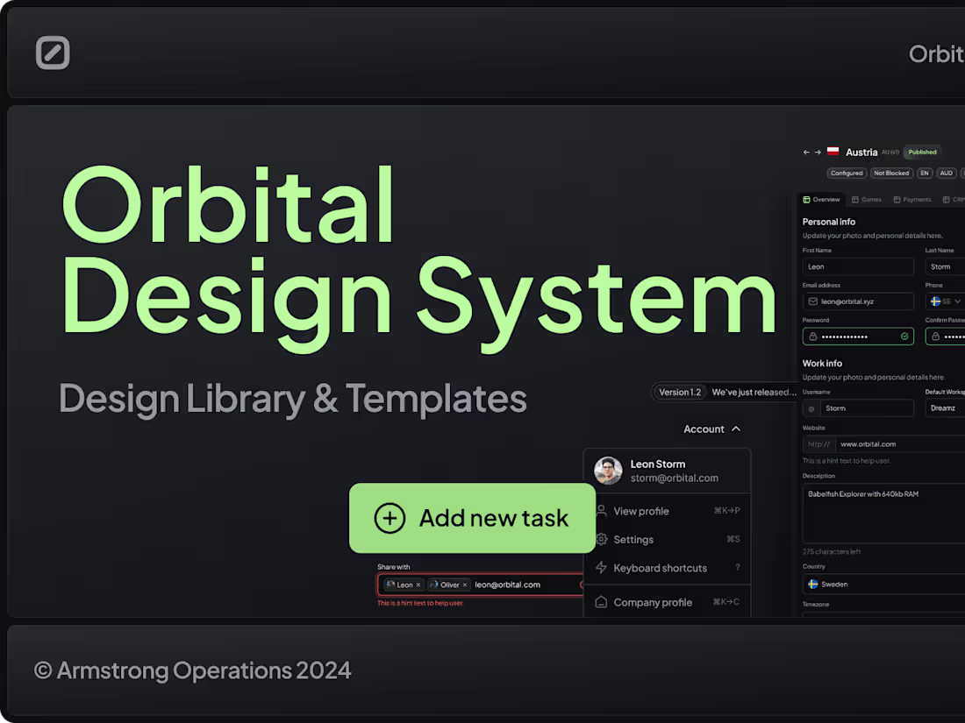Toggle the Configured status badge
Viewport: 965px width, 723px height.
coord(846,173)
